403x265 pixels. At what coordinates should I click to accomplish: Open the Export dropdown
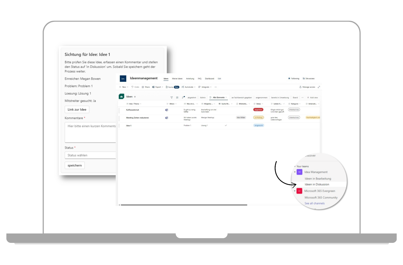pyautogui.click(x=158, y=87)
